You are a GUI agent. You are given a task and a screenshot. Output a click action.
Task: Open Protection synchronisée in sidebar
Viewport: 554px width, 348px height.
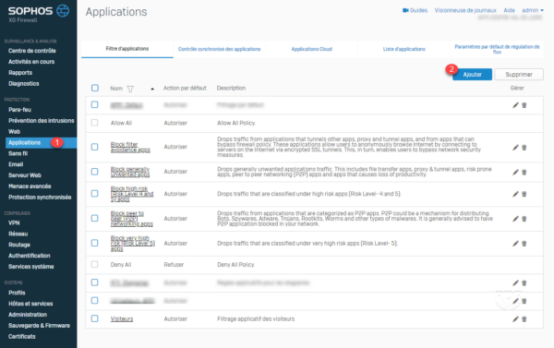pos(40,198)
